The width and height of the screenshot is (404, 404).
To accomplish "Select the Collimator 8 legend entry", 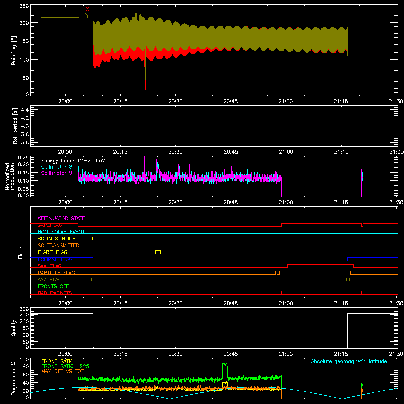I will click(57, 167).
